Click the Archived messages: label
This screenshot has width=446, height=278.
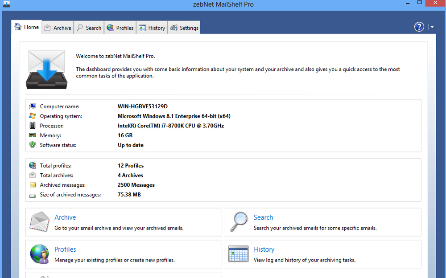click(62, 185)
